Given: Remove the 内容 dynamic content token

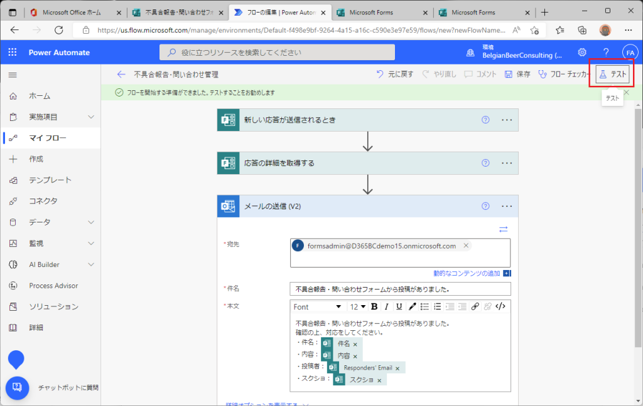Looking at the screenshot, I should coord(355,357).
